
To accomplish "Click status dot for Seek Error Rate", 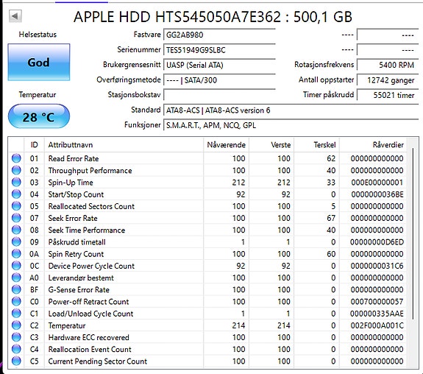I will tap(16, 218).
